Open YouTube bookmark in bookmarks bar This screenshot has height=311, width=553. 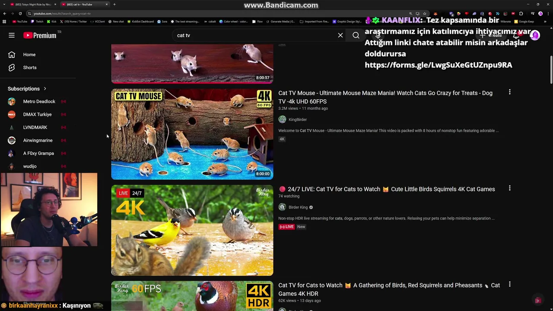pos(19,22)
